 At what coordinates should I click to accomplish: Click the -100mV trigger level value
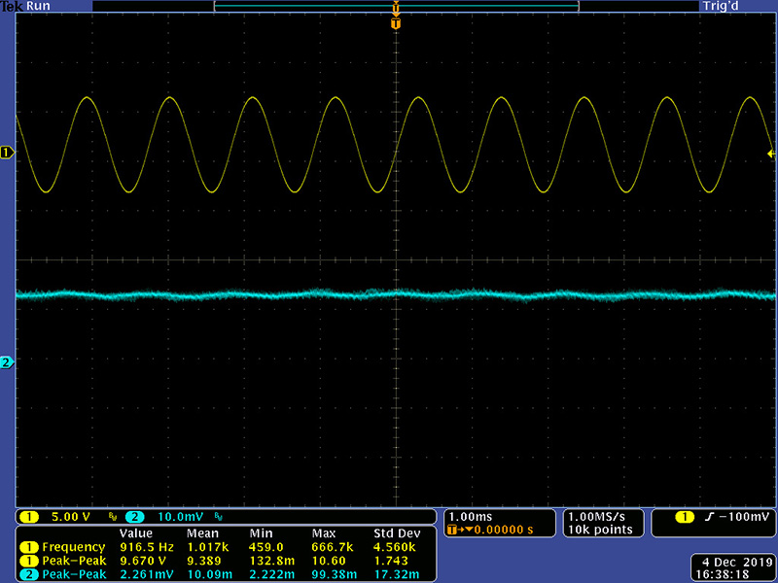point(744,517)
